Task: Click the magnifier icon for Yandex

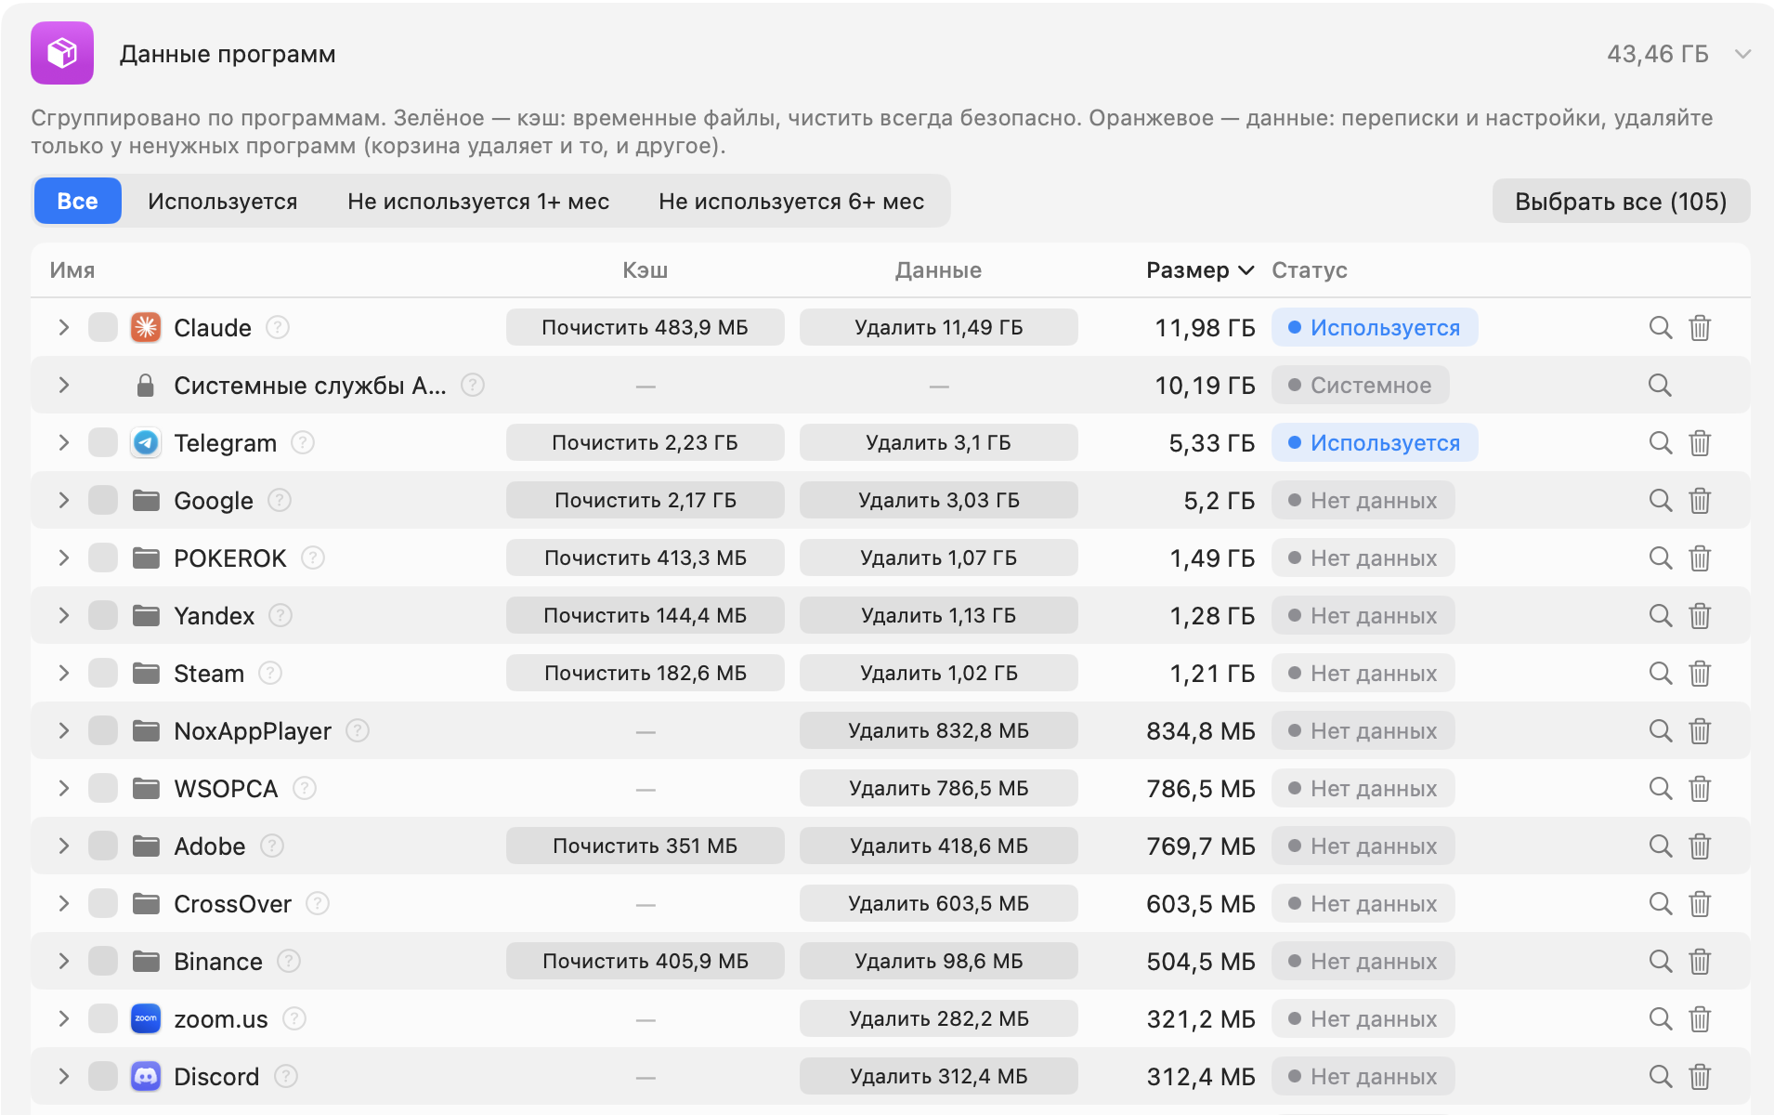Action: click(1660, 616)
